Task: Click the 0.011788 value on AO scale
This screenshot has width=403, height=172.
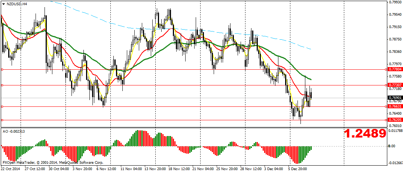Action: (395, 131)
